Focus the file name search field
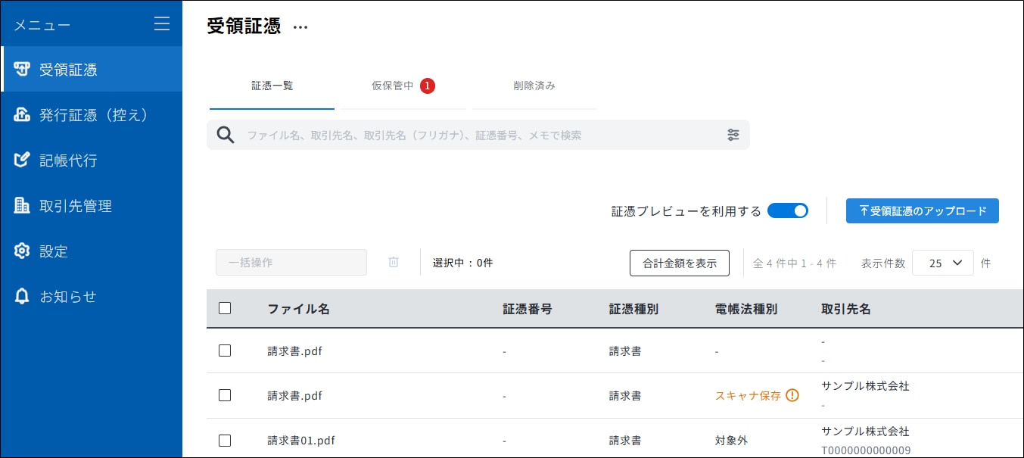The width and height of the screenshot is (1024, 458). click(x=478, y=135)
